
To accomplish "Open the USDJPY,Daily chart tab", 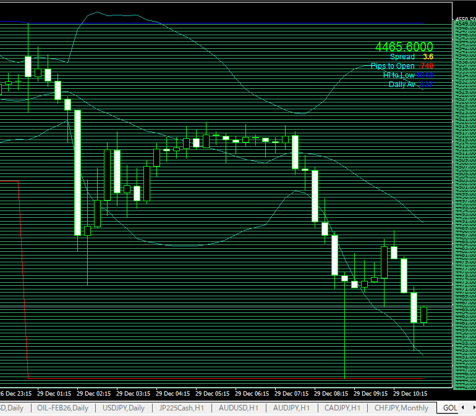I will click(x=124, y=408).
